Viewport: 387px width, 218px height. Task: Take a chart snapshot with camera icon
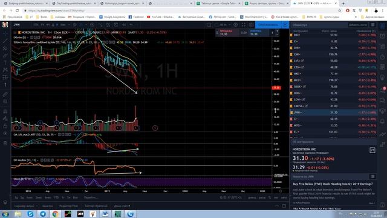click(x=252, y=25)
